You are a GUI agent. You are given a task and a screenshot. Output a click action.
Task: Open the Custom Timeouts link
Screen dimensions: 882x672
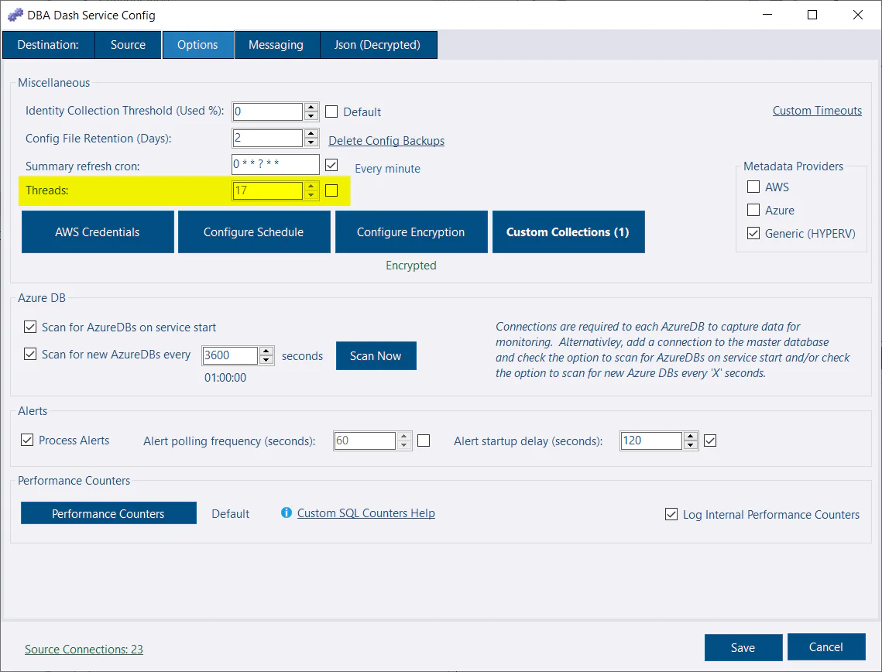(x=817, y=110)
